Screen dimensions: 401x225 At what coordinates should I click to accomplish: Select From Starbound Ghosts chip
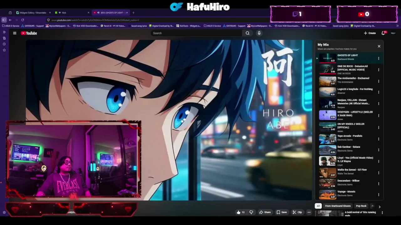pyautogui.click(x=338, y=206)
